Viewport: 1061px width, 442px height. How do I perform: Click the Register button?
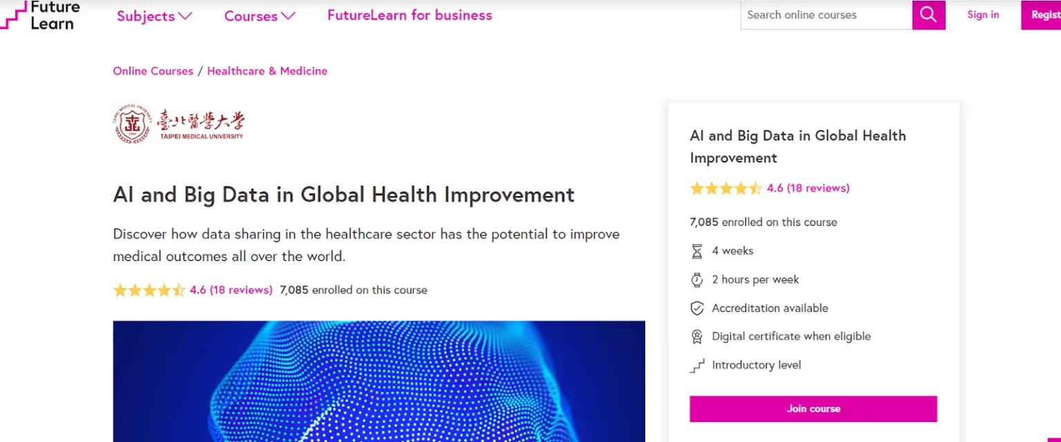[1044, 15]
